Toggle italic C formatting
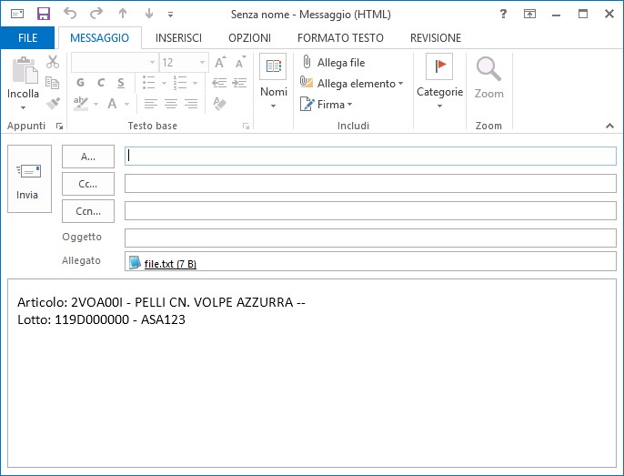The image size is (624, 476). [x=101, y=83]
